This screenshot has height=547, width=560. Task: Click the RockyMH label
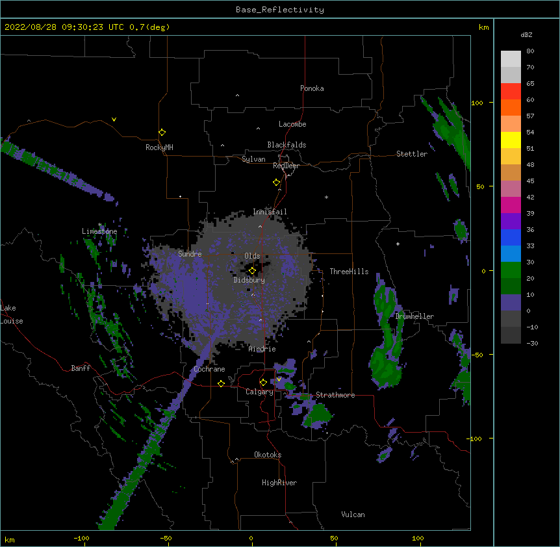[x=159, y=147]
